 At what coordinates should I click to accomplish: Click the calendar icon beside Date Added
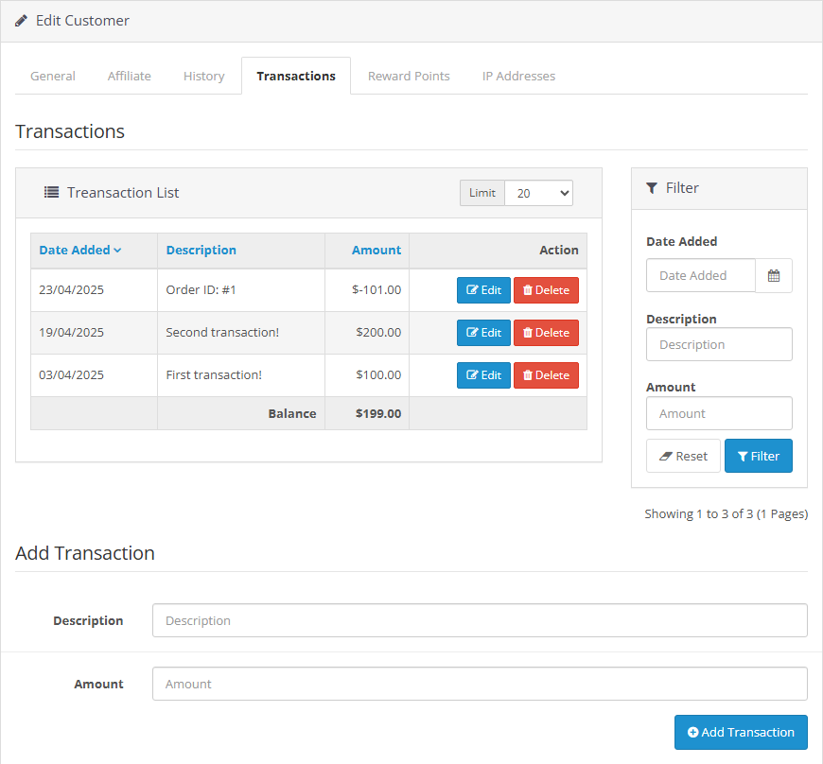pos(774,276)
